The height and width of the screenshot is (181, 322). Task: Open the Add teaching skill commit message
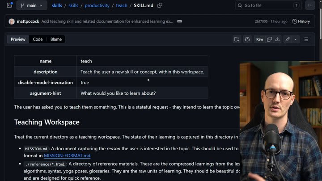107,21
